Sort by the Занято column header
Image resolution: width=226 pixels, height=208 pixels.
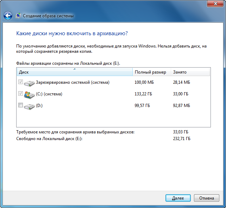pos(190,72)
